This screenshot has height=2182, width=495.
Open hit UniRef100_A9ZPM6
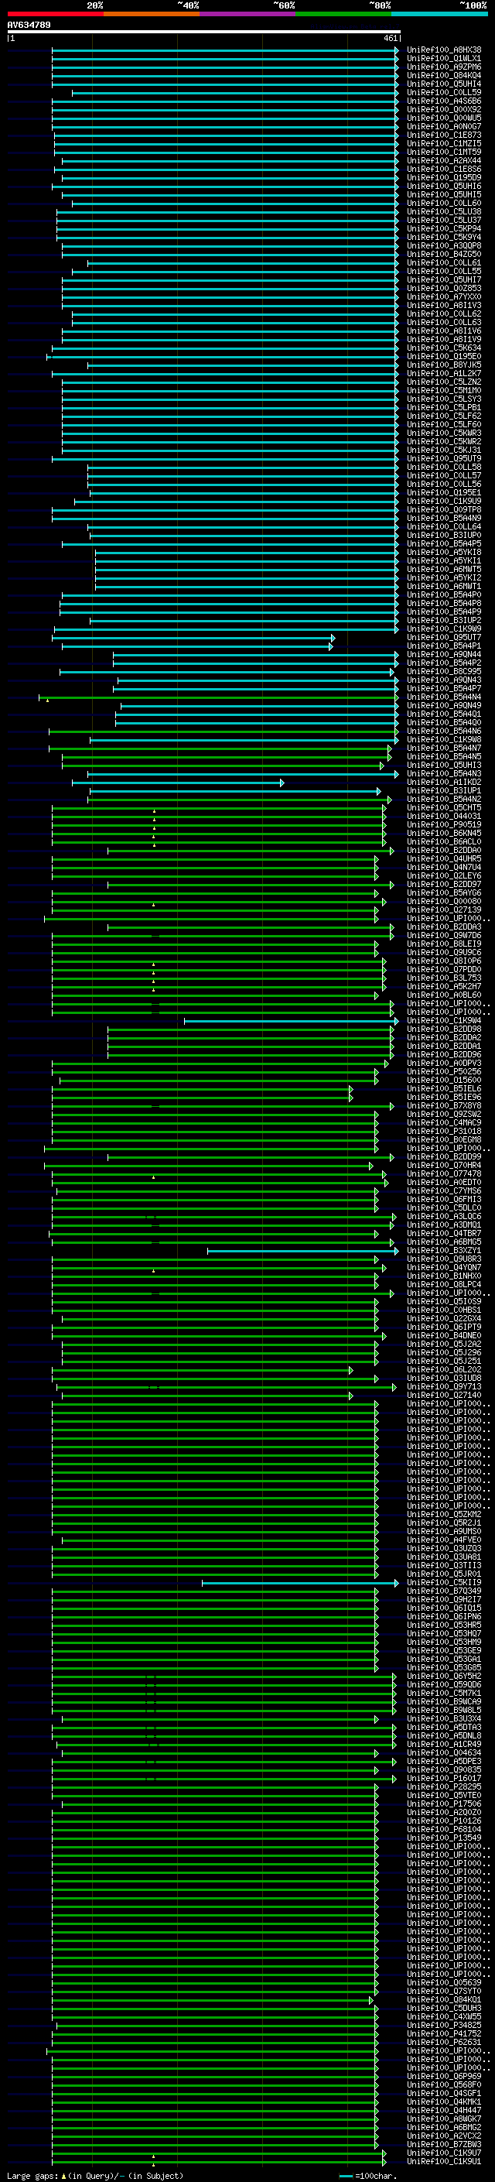(444, 67)
